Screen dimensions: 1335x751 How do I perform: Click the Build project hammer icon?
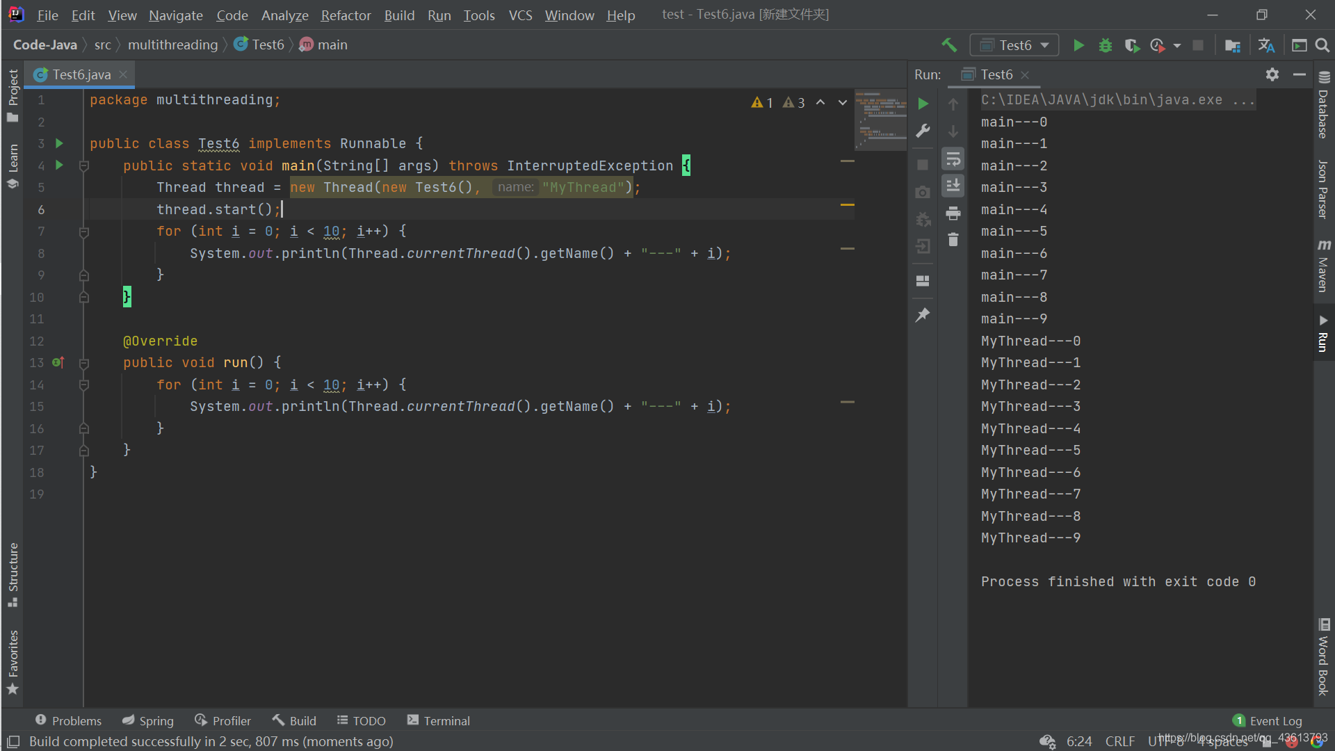(948, 45)
